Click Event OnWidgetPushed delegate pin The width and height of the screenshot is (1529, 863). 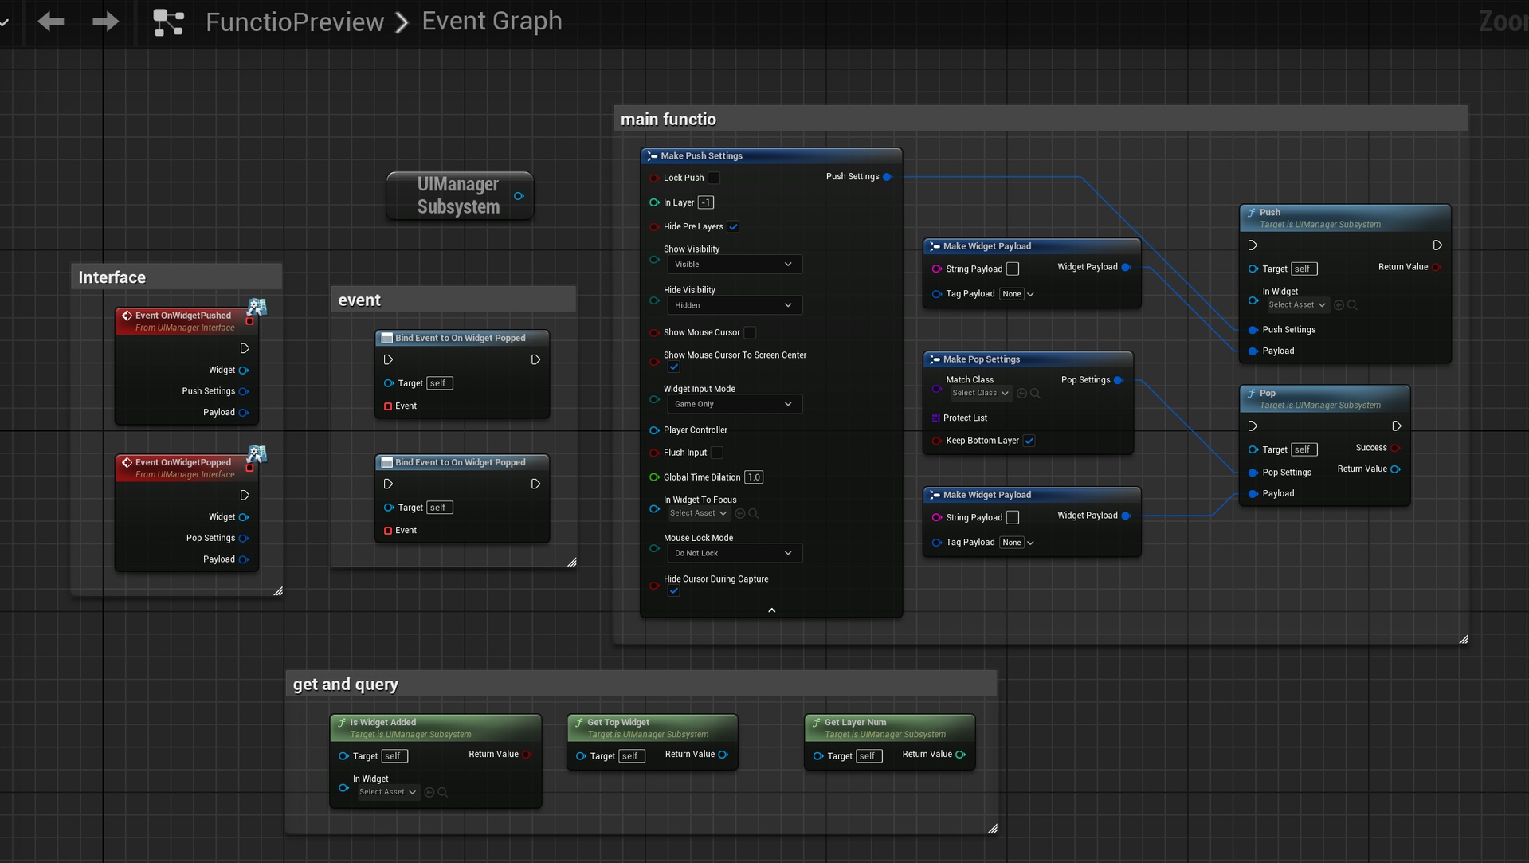pyautogui.click(x=249, y=321)
